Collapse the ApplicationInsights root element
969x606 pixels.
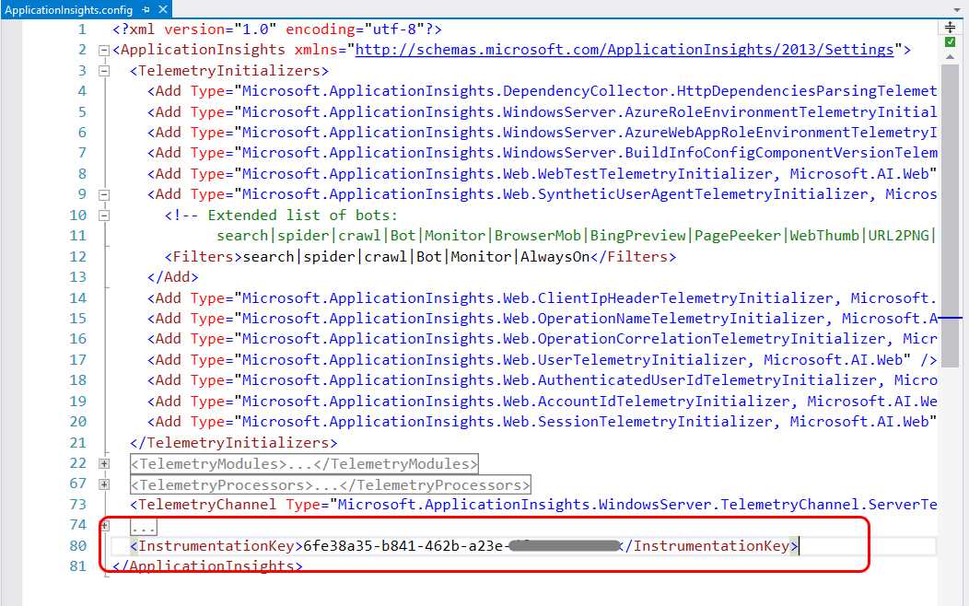point(103,50)
